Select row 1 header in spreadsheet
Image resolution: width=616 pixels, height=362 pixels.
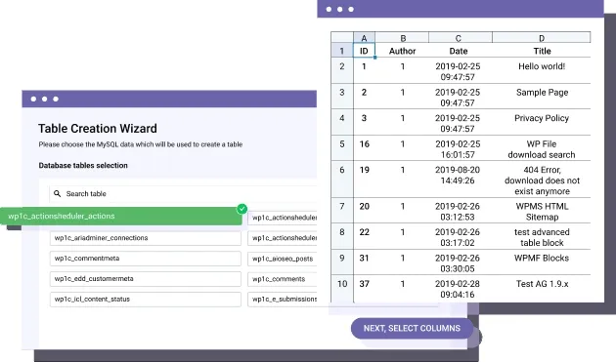342,51
